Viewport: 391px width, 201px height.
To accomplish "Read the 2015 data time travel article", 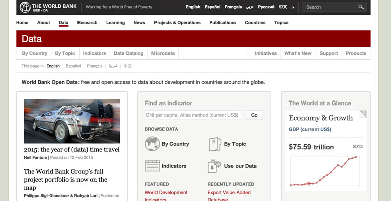I will click(x=71, y=149).
